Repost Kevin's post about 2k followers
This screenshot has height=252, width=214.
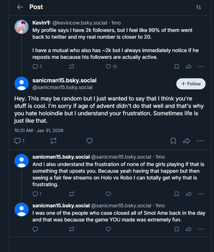(71, 67)
